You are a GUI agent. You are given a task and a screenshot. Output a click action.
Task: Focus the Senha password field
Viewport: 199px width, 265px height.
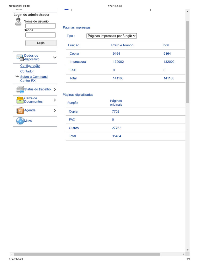40,35
